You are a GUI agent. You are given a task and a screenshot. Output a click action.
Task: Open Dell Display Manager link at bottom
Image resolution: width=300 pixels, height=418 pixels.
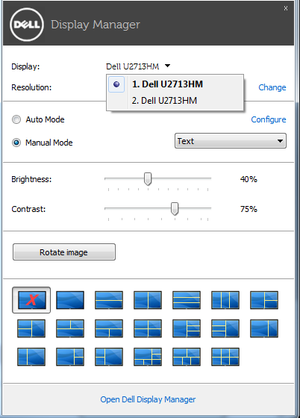click(x=148, y=399)
